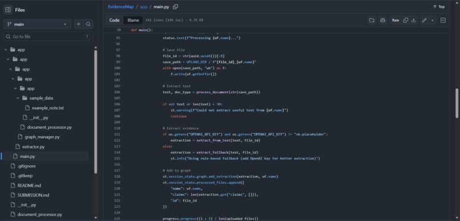The image size is (460, 221).
Task: Switch to the Code view tab
Action: pos(114,20)
